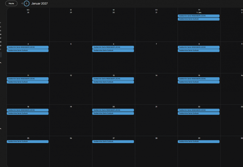Open Testtermine Serie Outlook on January 15
Image resolution: width=243 pixels, height=167 pixels.
click(x=198, y=82)
